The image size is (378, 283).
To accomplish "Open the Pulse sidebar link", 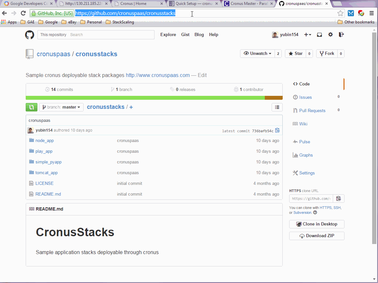I will [304, 142].
